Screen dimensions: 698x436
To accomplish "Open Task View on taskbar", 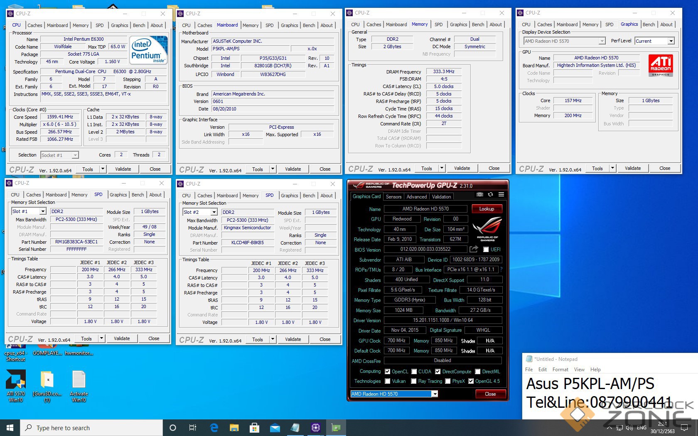I will pyautogui.click(x=193, y=428).
